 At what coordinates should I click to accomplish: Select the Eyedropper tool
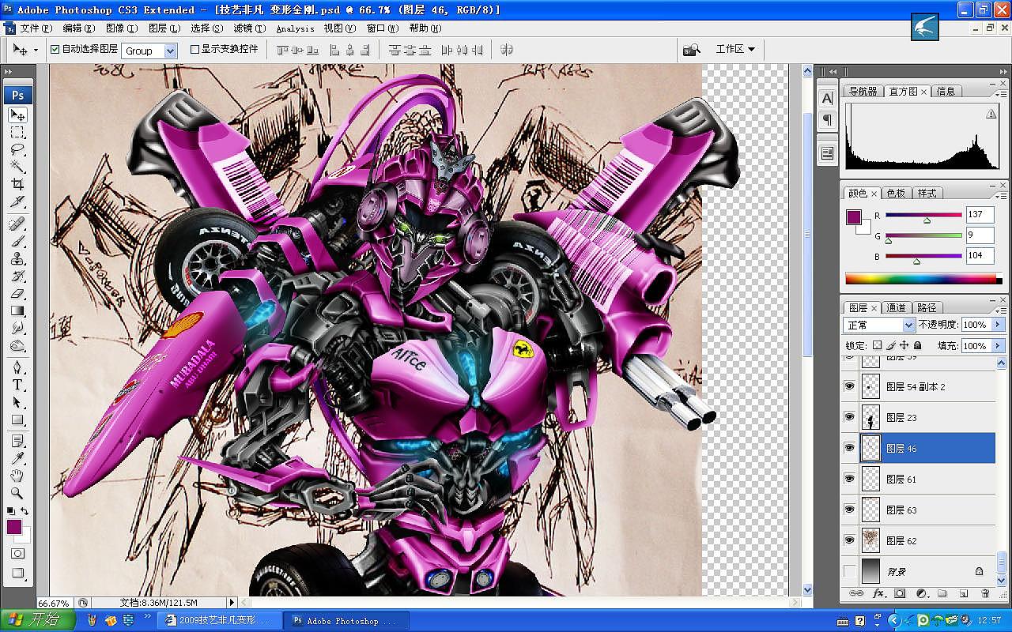click(x=17, y=458)
